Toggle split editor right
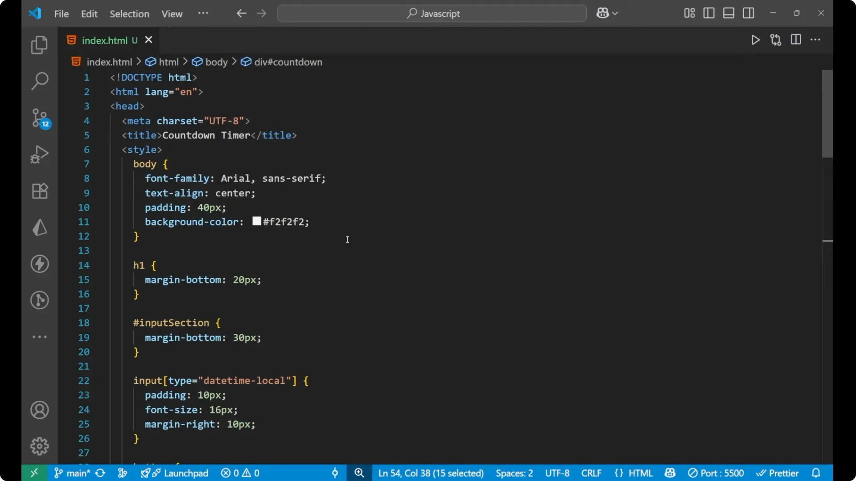The image size is (856, 481). [x=796, y=40]
